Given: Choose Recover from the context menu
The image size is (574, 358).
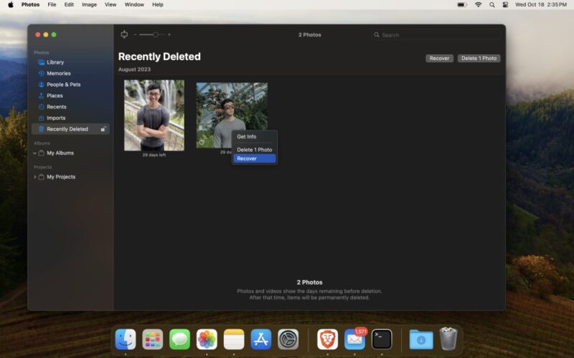Looking at the screenshot, I should click(255, 158).
